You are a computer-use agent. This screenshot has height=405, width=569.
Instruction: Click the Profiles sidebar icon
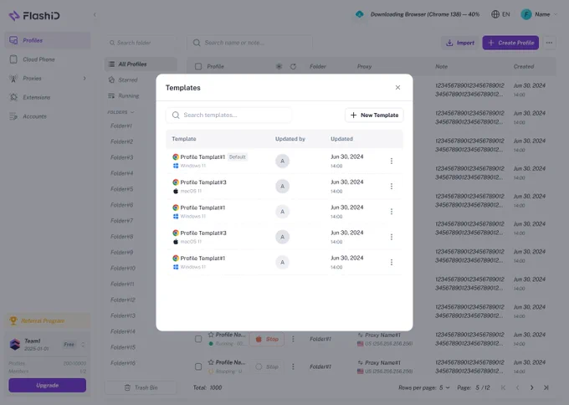pos(13,40)
